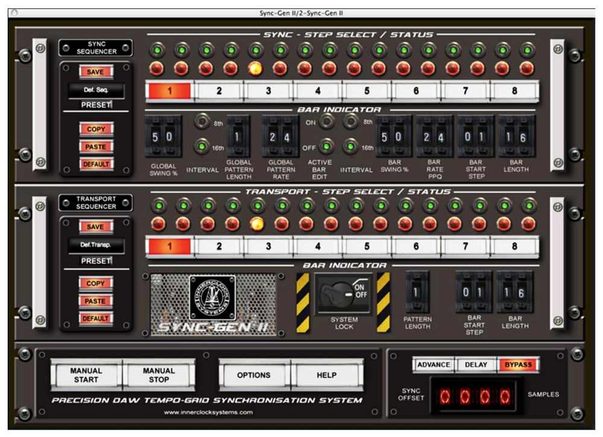This screenshot has height=437, width=603.
Task: Toggle the last green Sync step LED
Action: [527, 50]
